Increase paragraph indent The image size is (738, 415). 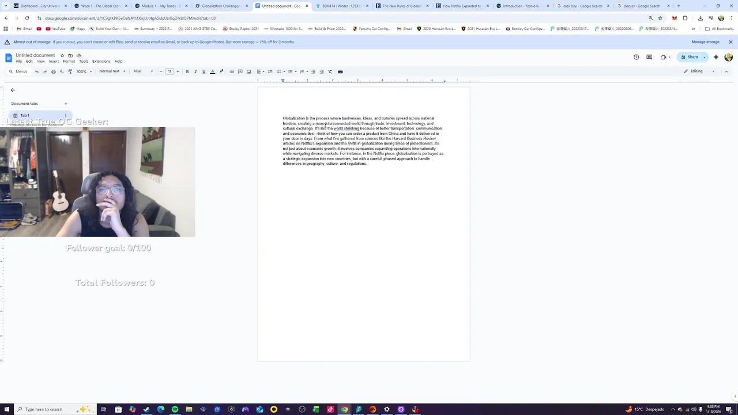click(x=321, y=71)
